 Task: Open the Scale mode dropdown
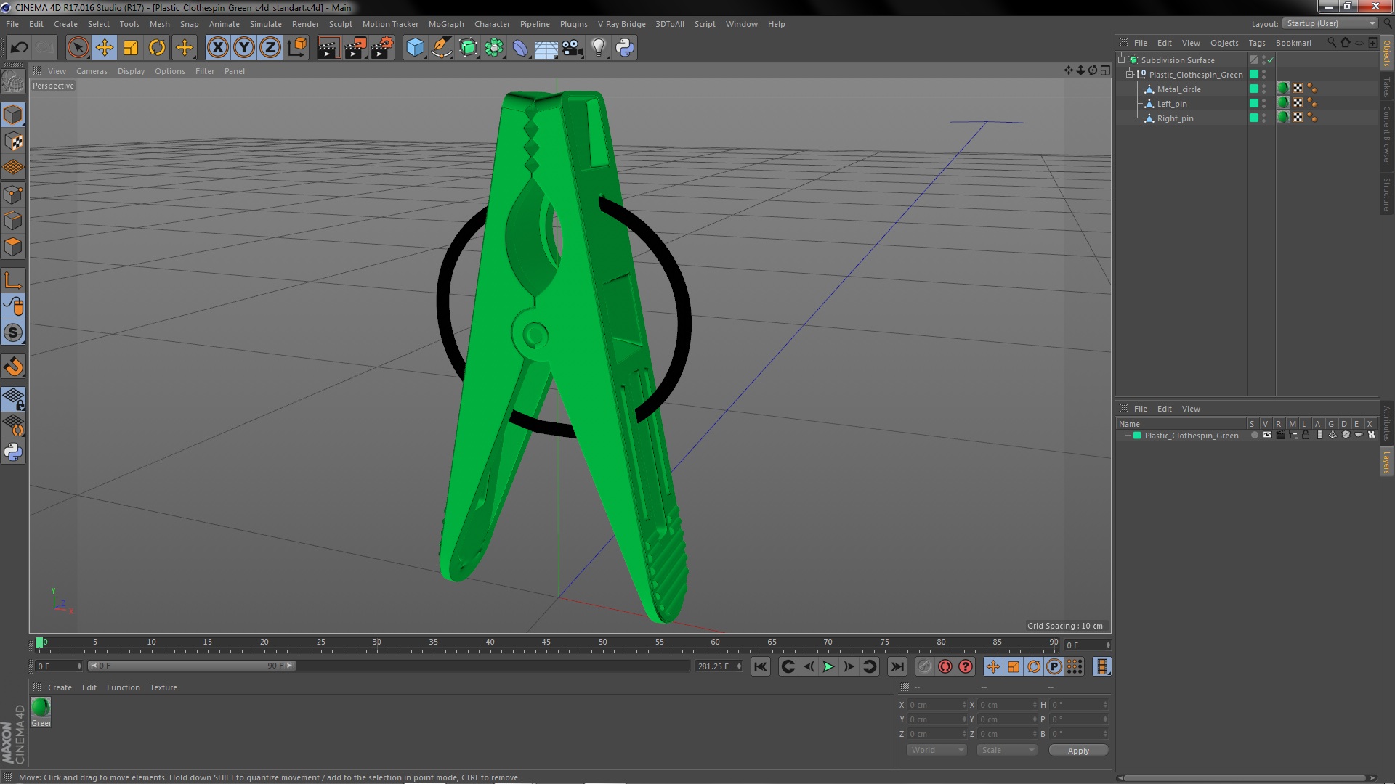[1007, 750]
